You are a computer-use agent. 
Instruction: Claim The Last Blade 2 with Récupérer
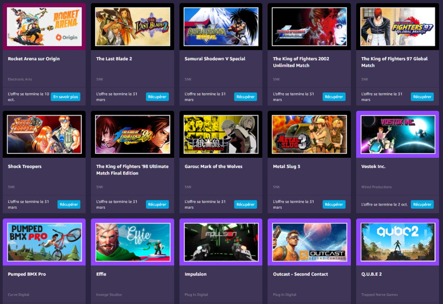click(x=157, y=97)
